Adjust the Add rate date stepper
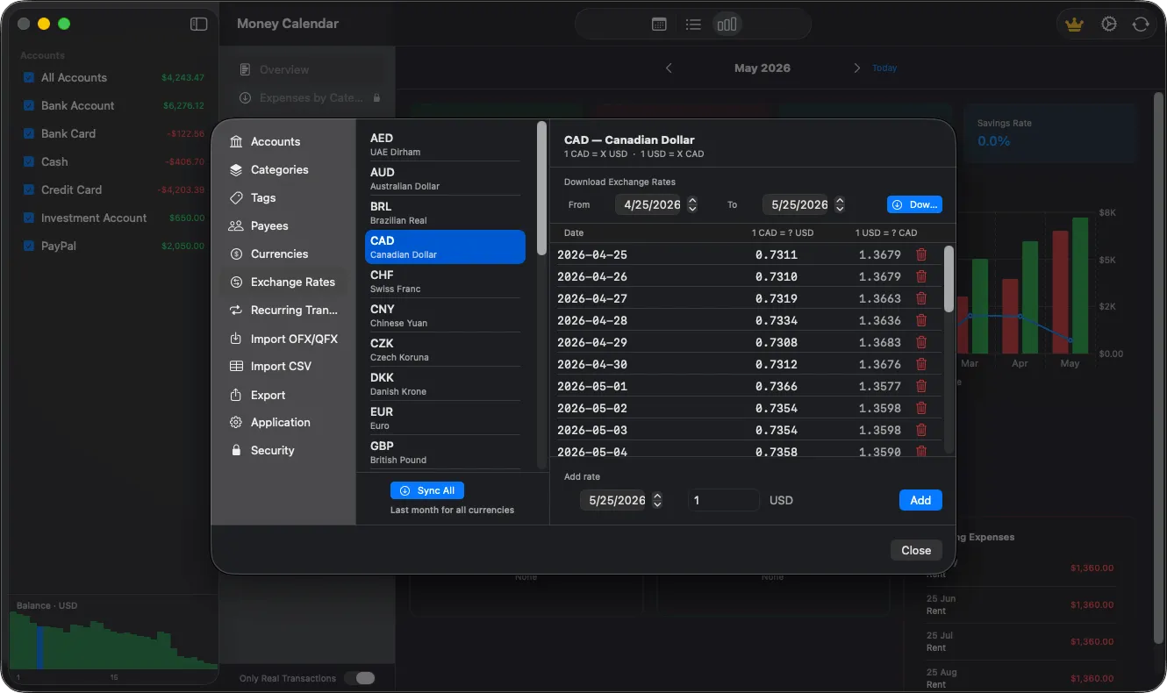 point(657,500)
